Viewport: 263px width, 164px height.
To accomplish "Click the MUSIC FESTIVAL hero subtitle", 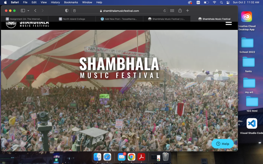I will pyautogui.click(x=120, y=75).
